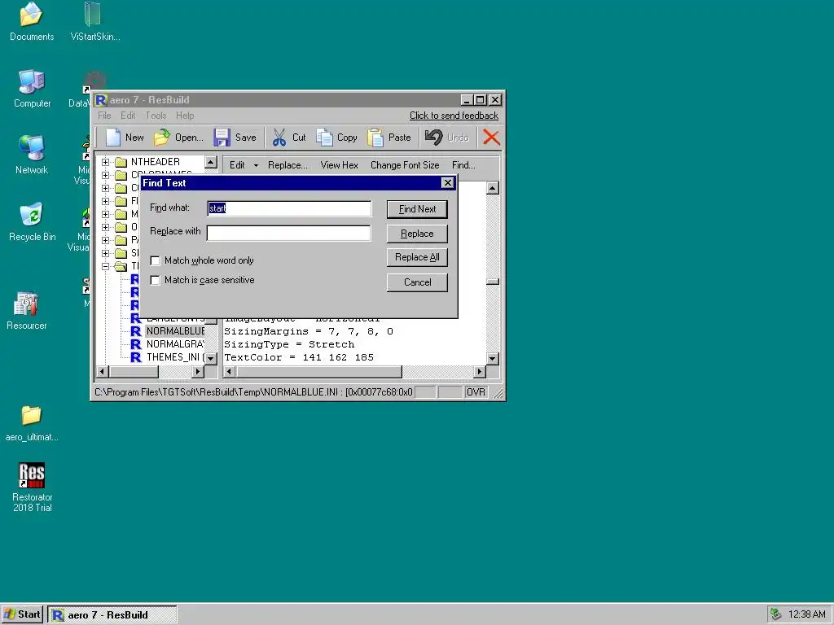The image size is (834, 625).
Task: Click the New document toolbar icon
Action: [x=113, y=137]
